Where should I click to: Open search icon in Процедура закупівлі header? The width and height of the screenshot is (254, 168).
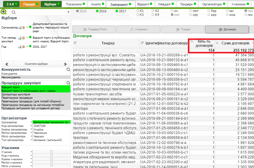pos(68,83)
